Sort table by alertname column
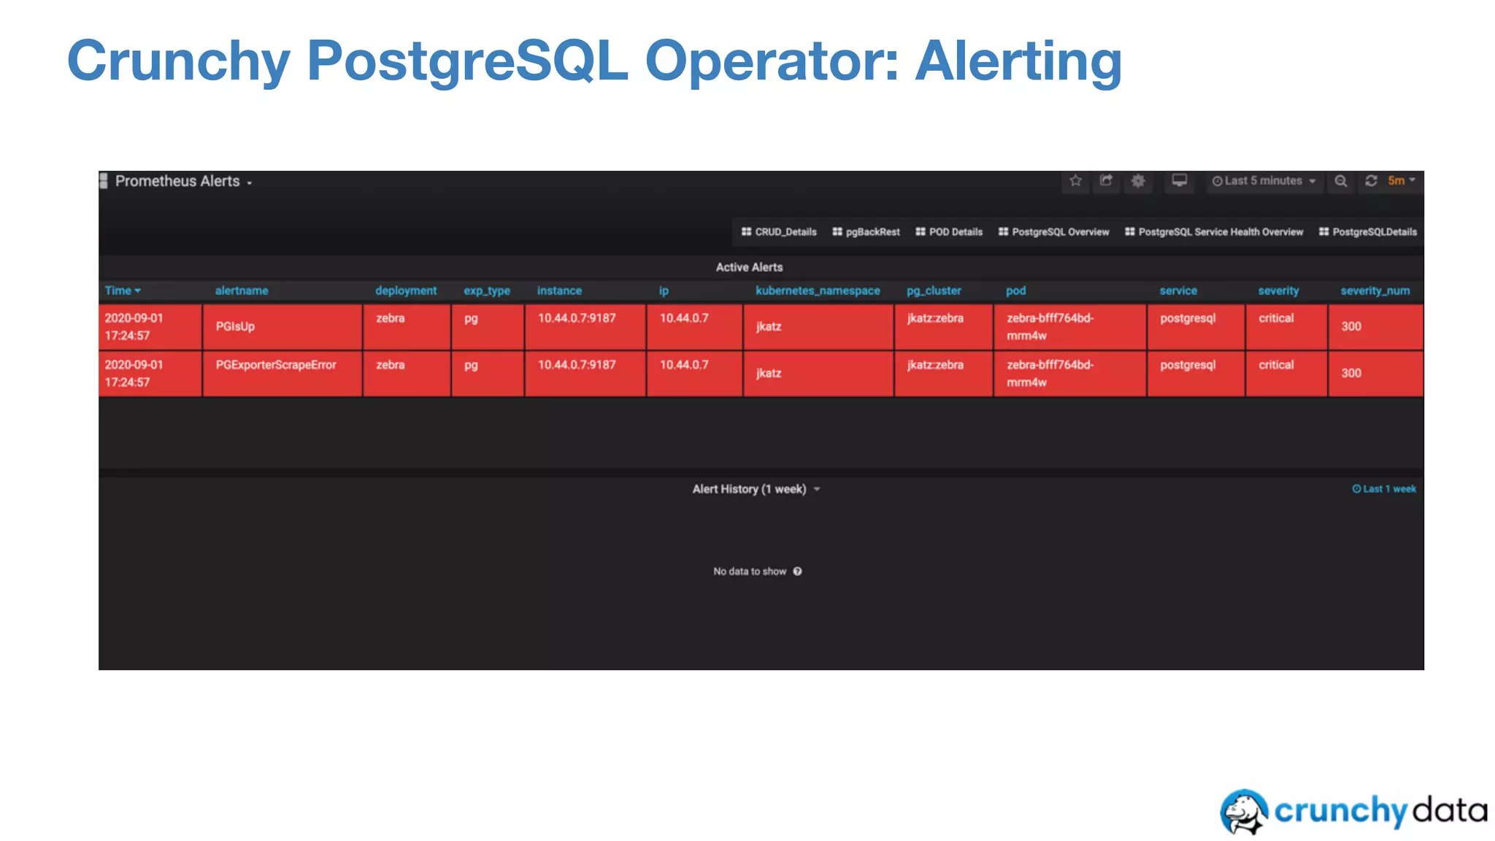 242,291
